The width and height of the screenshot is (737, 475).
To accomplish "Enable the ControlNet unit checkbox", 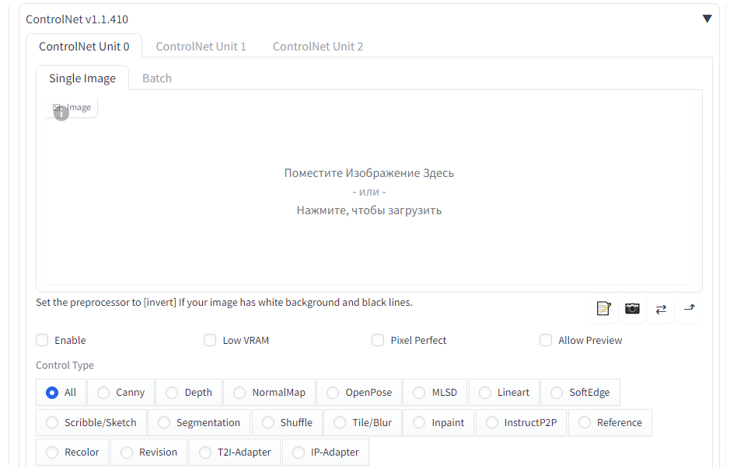I will click(x=42, y=340).
